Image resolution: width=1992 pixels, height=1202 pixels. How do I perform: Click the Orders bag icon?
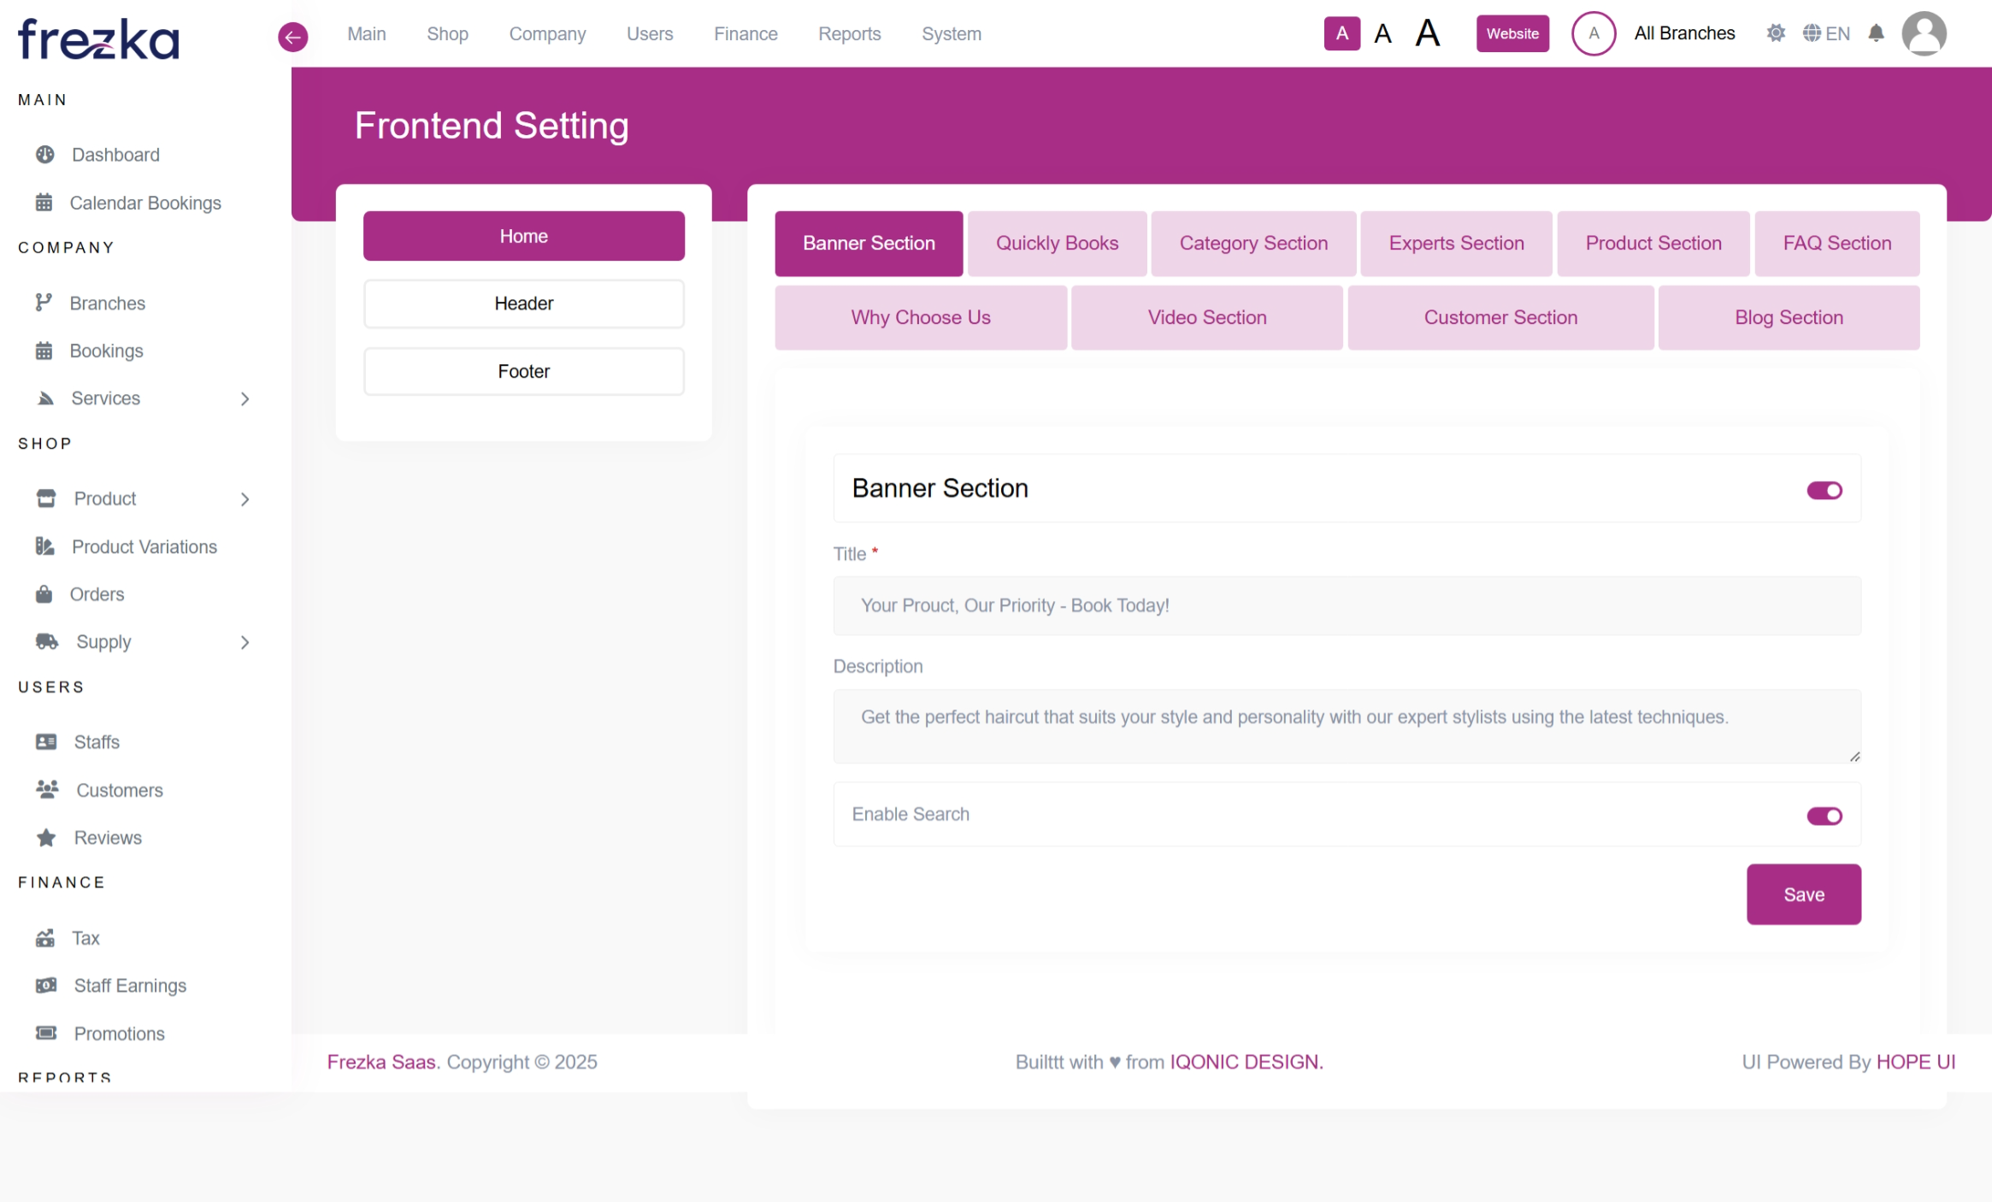click(x=44, y=594)
